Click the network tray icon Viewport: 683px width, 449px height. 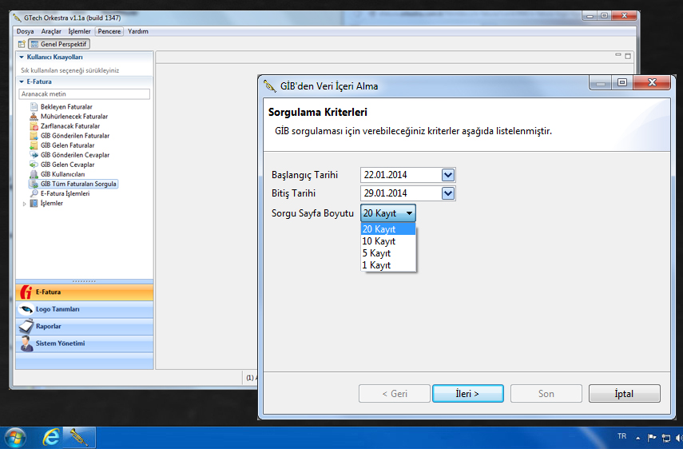pos(665,437)
